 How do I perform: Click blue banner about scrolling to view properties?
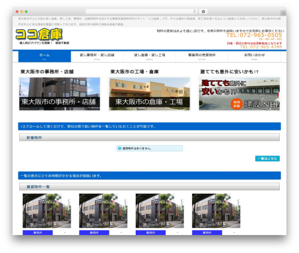pos(149,126)
